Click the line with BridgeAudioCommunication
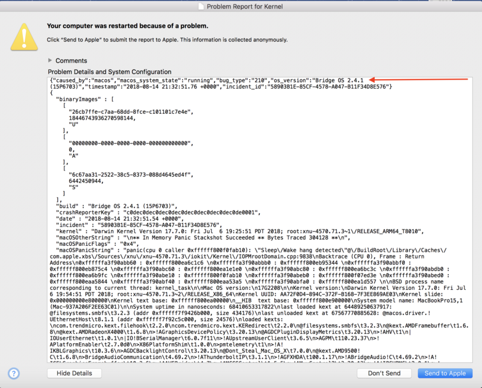482x388 pixels. (243, 357)
